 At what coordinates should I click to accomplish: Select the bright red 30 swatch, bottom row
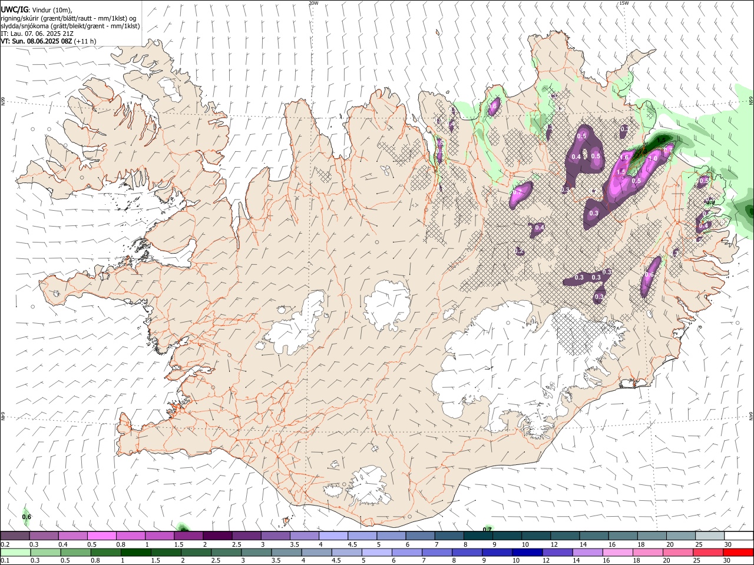pyautogui.click(x=739, y=553)
